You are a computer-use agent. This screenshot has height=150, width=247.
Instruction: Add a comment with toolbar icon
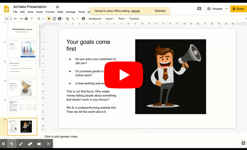click(83, 19)
